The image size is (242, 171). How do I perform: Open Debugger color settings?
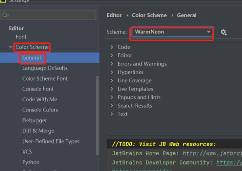(x=34, y=120)
